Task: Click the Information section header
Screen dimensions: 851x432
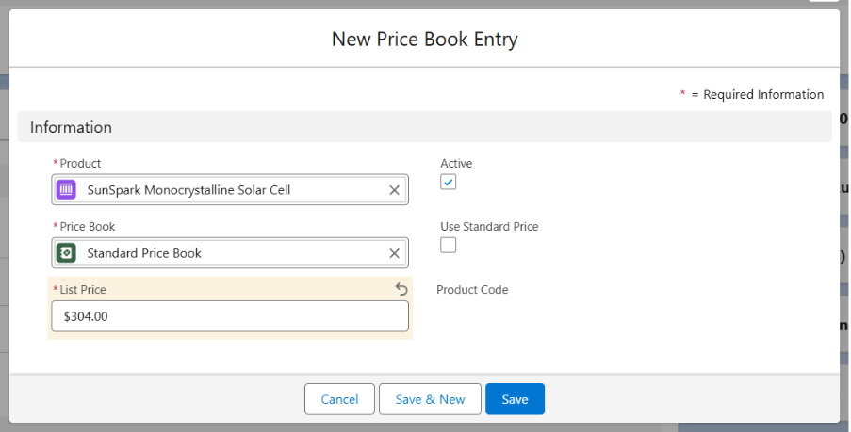Action: (72, 127)
